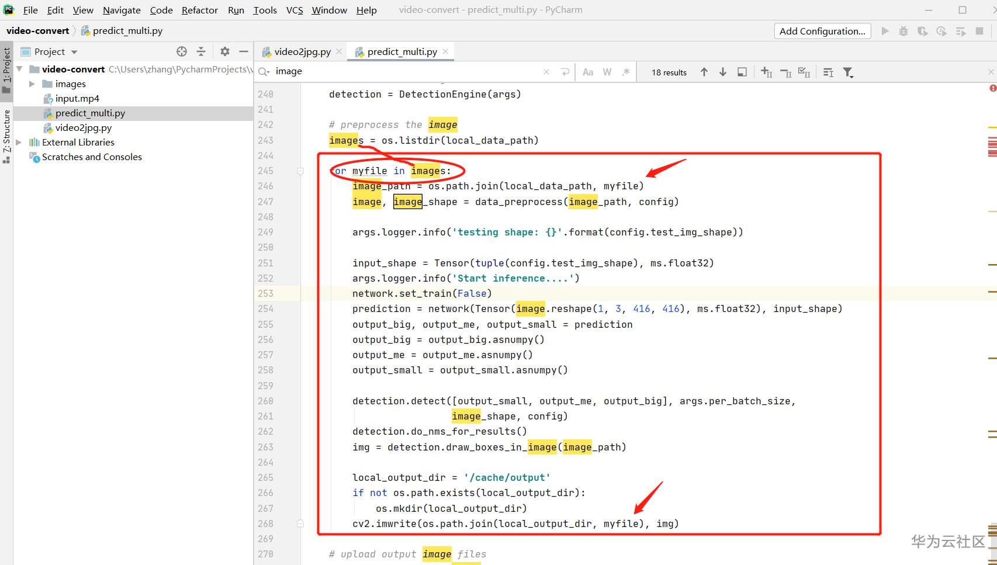Viewport: 997px width, 565px height.
Task: Click the Stop square icon
Action: (x=979, y=31)
